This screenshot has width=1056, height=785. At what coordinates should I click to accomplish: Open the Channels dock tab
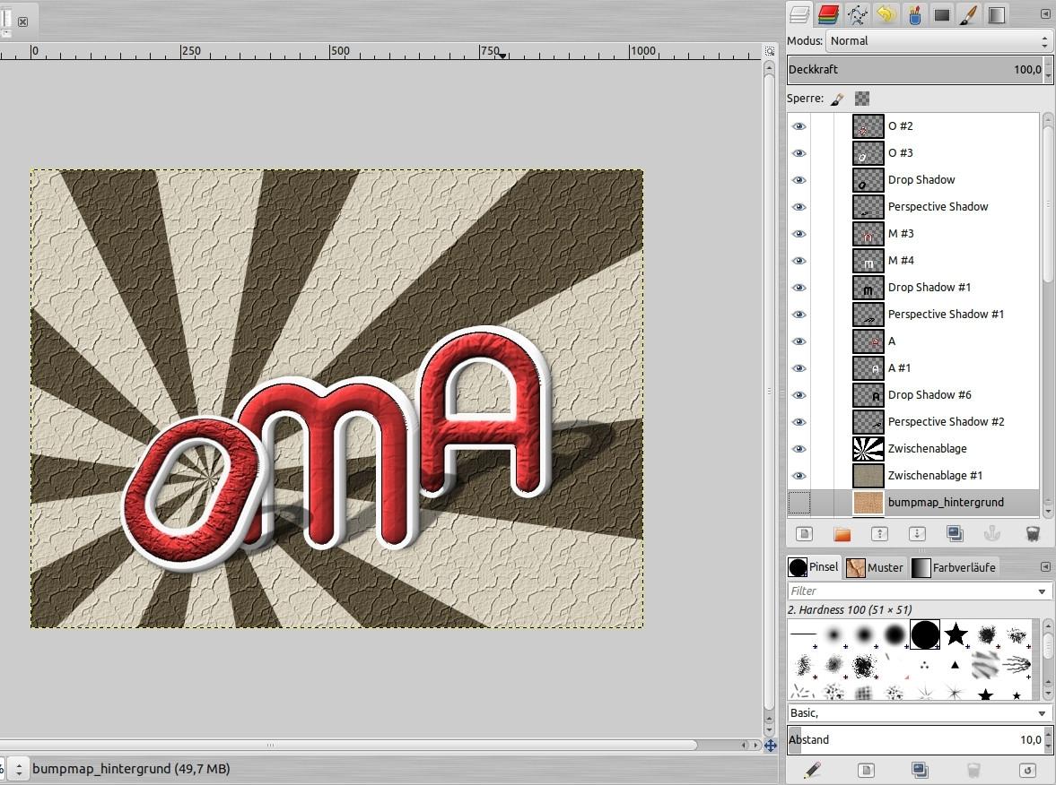tap(828, 14)
